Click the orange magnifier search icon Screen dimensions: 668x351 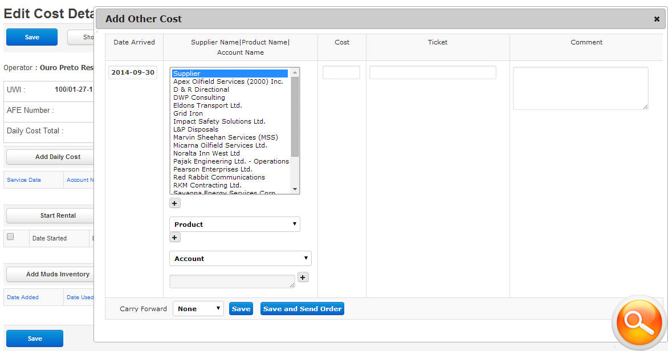638,322
